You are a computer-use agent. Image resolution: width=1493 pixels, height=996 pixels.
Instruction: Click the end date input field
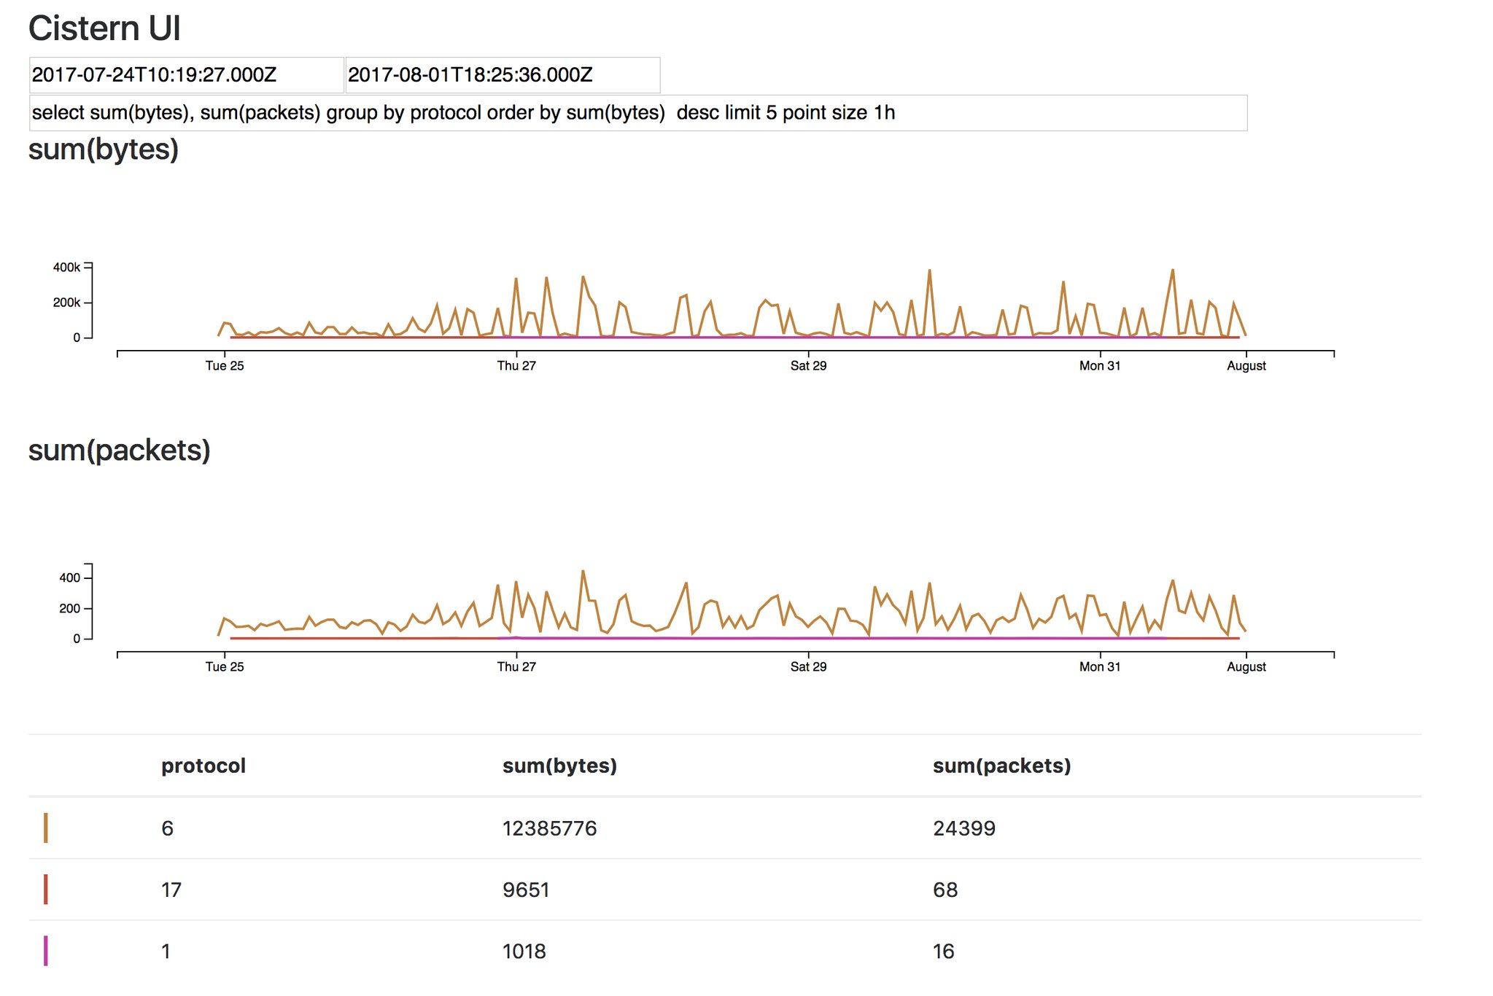(502, 75)
